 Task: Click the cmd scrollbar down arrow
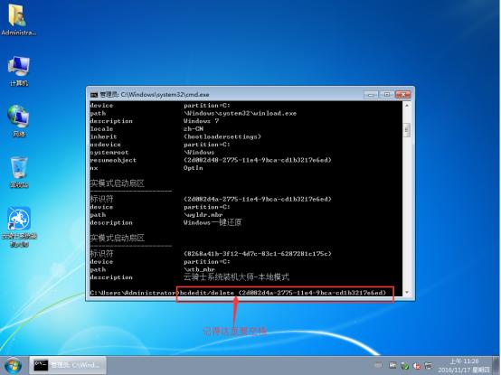click(407, 292)
